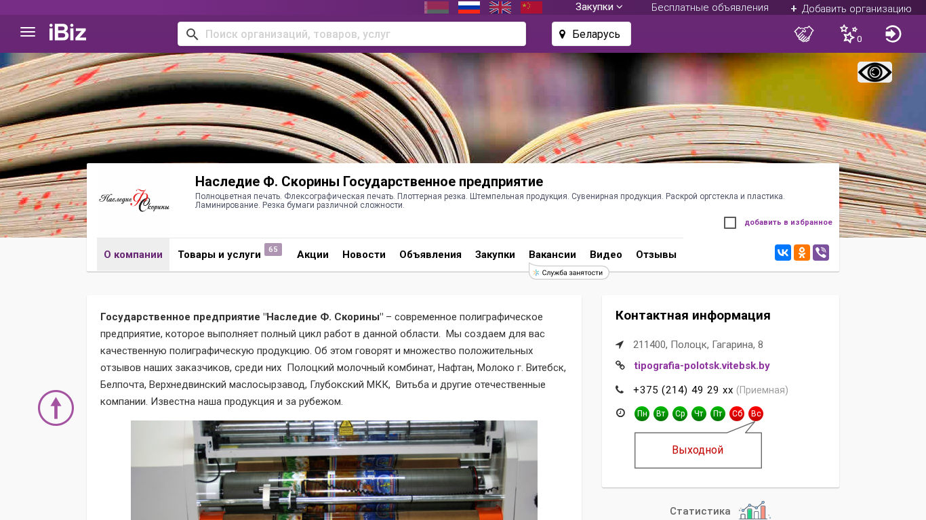The width and height of the screenshot is (926, 520).
Task: Show working hours for Вт
Action: (x=661, y=414)
